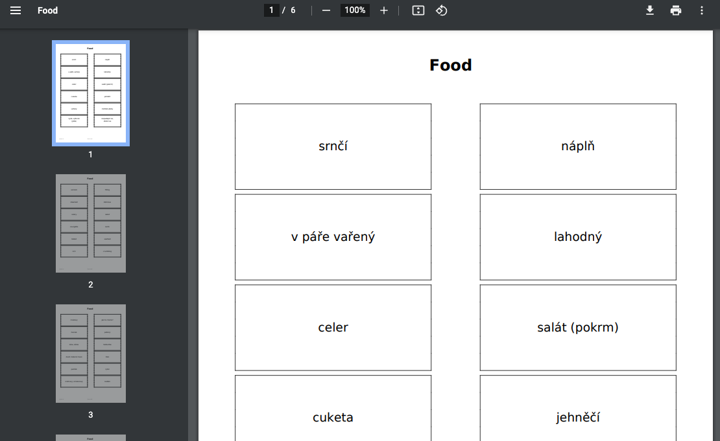The image size is (720, 441).
Task: Click the fit to page icon
Action: pyautogui.click(x=418, y=10)
